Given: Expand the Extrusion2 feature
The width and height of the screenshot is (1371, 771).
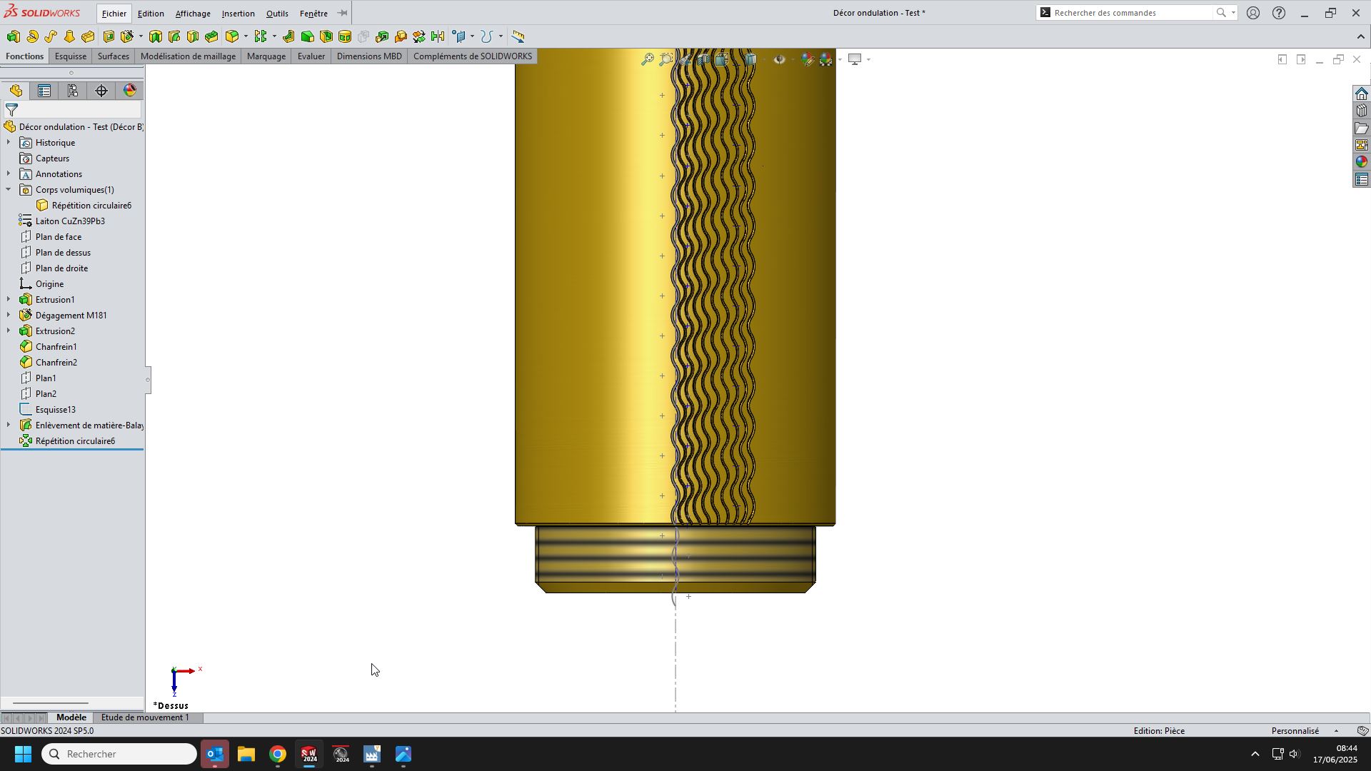Looking at the screenshot, I should 9,331.
